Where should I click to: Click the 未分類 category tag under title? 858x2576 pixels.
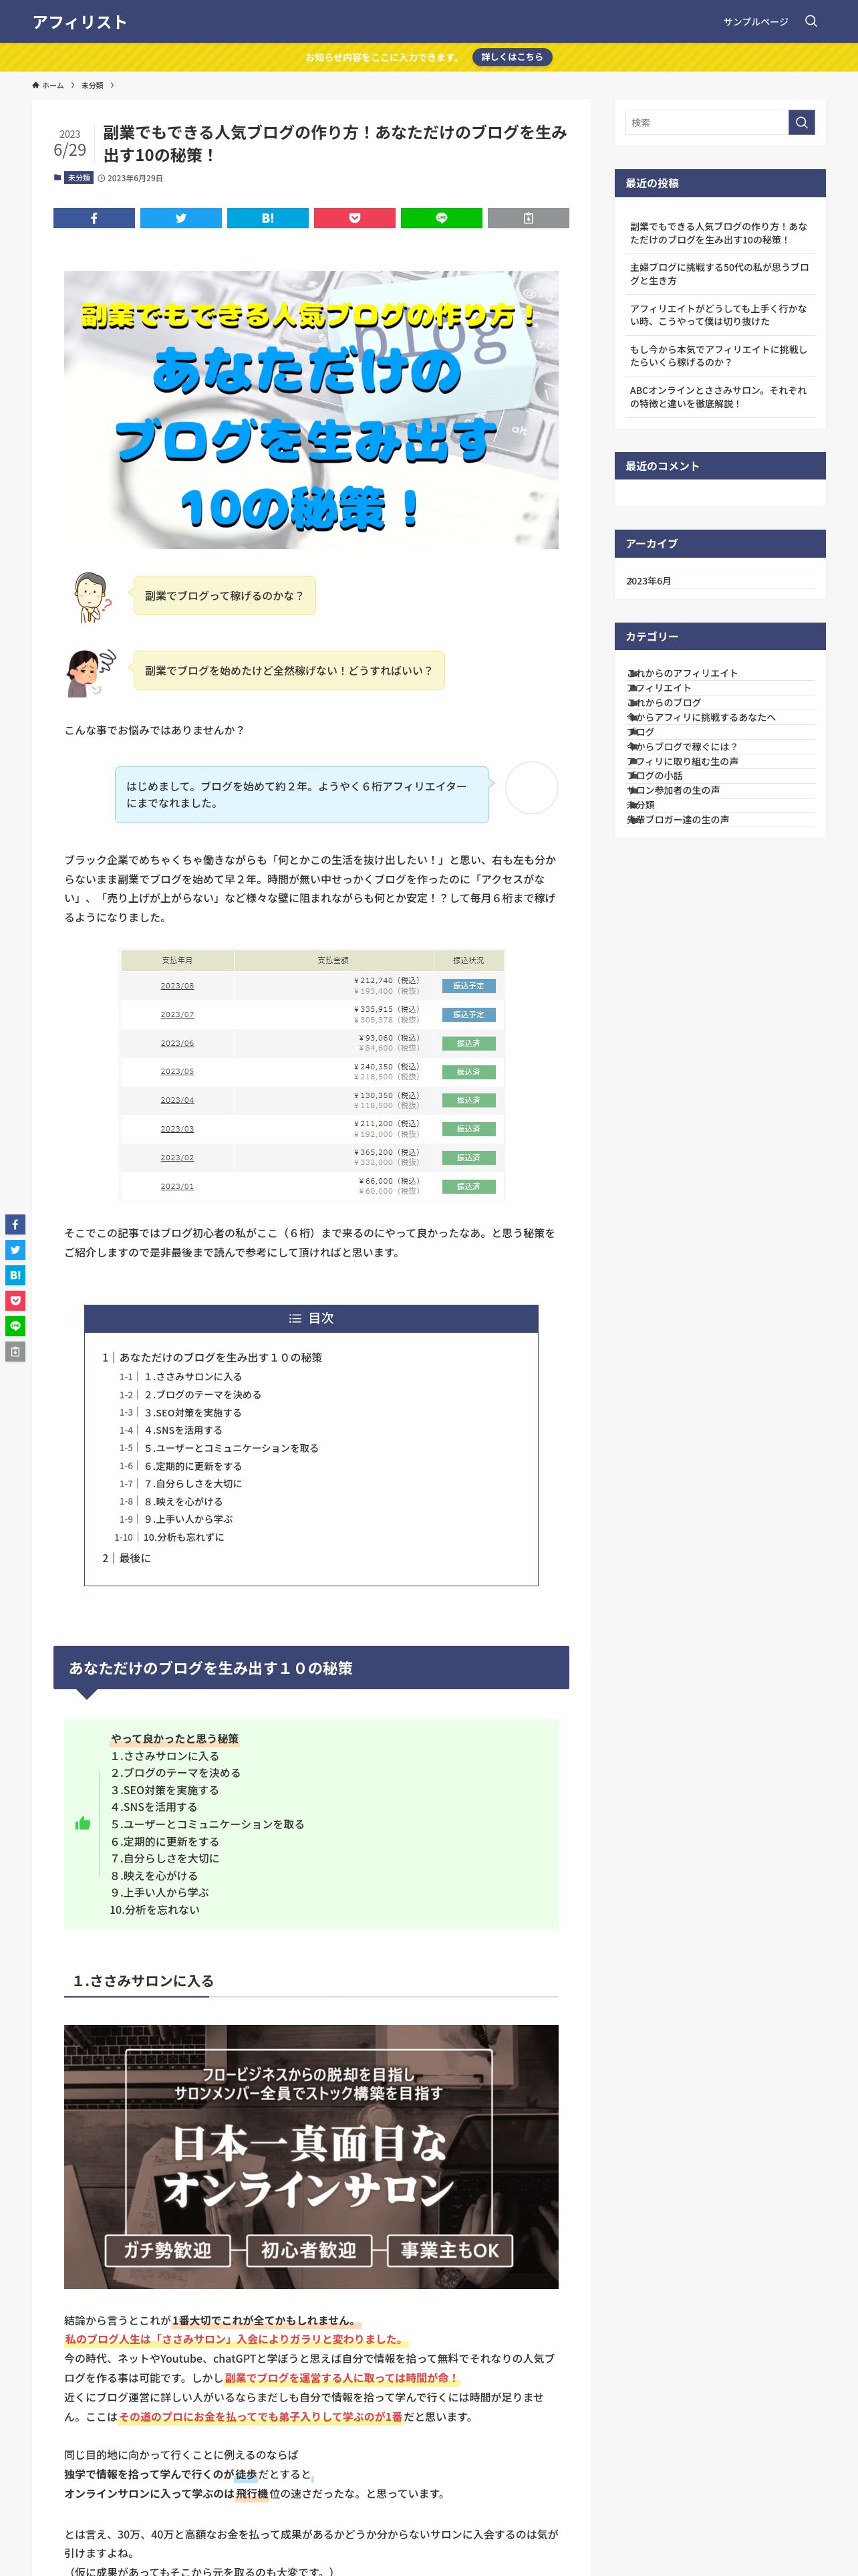coord(79,178)
